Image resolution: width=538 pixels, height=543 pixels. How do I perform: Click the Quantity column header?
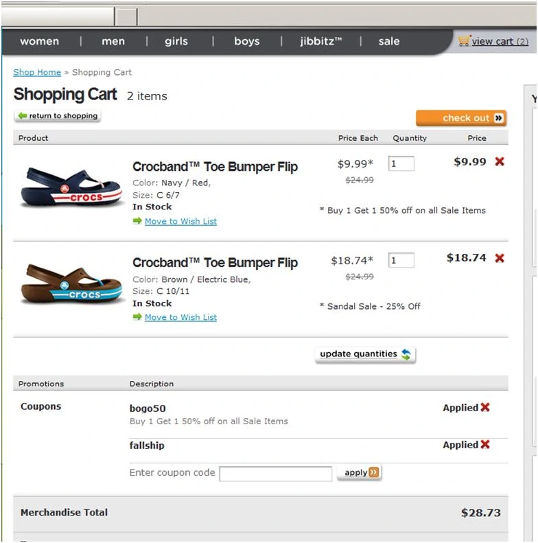click(410, 138)
